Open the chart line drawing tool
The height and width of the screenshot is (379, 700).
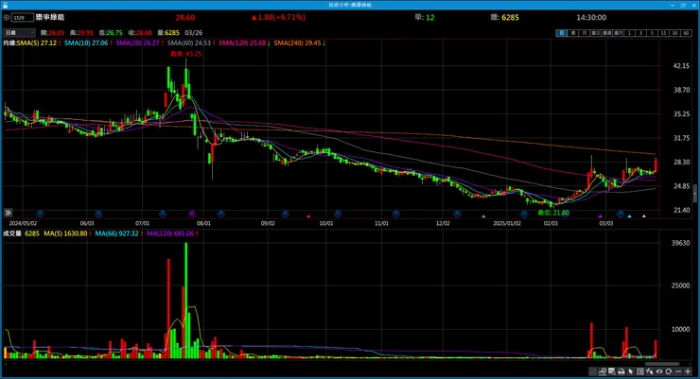point(603,371)
